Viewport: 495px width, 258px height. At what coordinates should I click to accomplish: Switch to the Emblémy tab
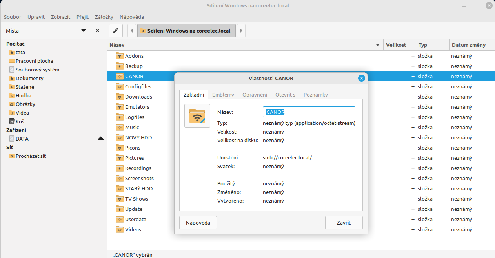[x=223, y=95]
